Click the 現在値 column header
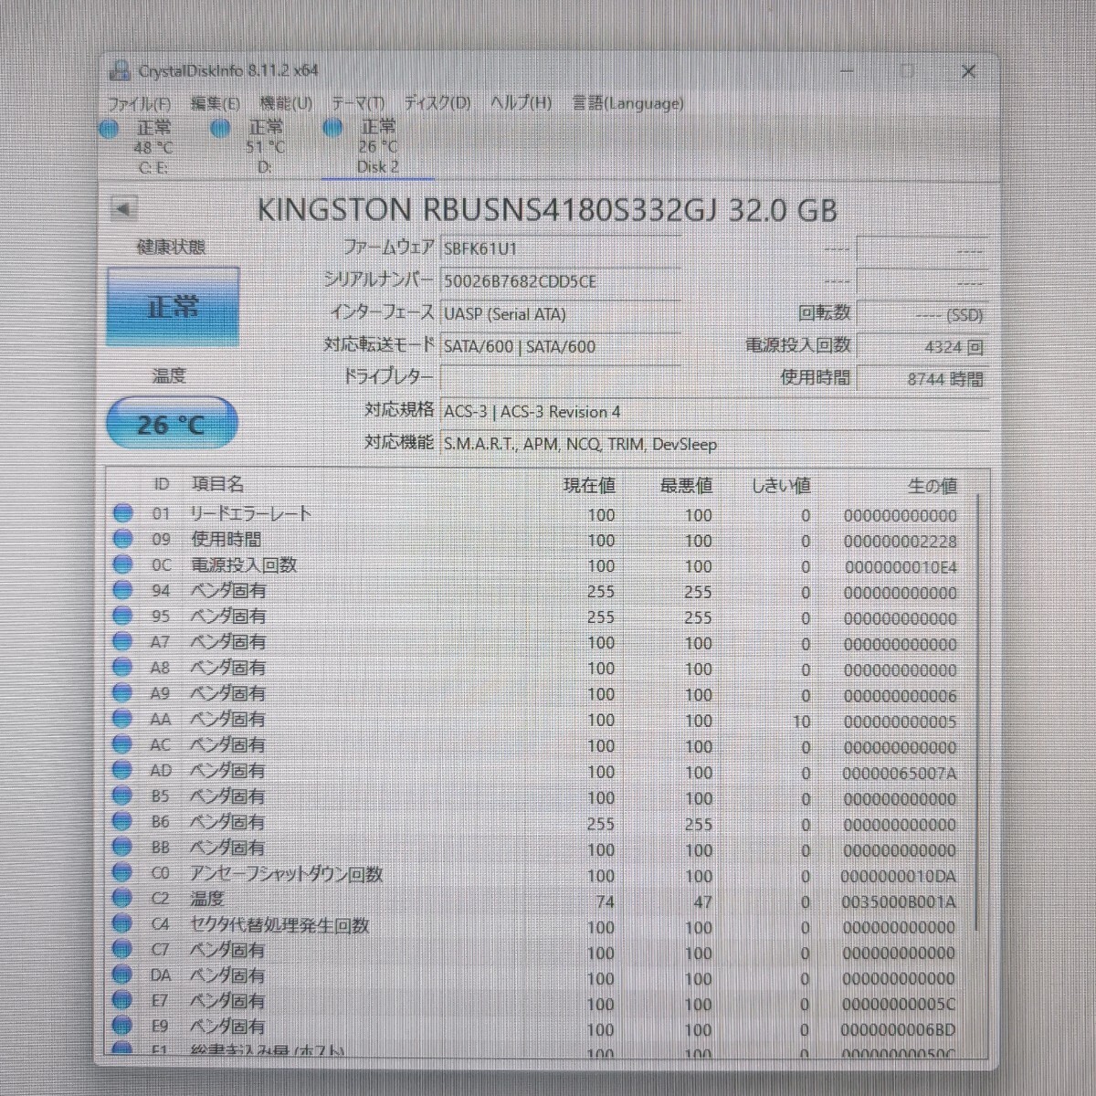Screen dimensions: 1096x1096 [589, 485]
